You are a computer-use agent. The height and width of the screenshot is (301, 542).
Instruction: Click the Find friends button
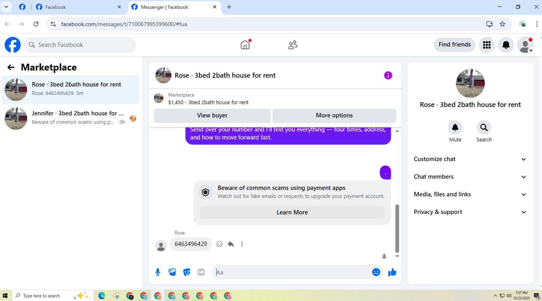[455, 45]
